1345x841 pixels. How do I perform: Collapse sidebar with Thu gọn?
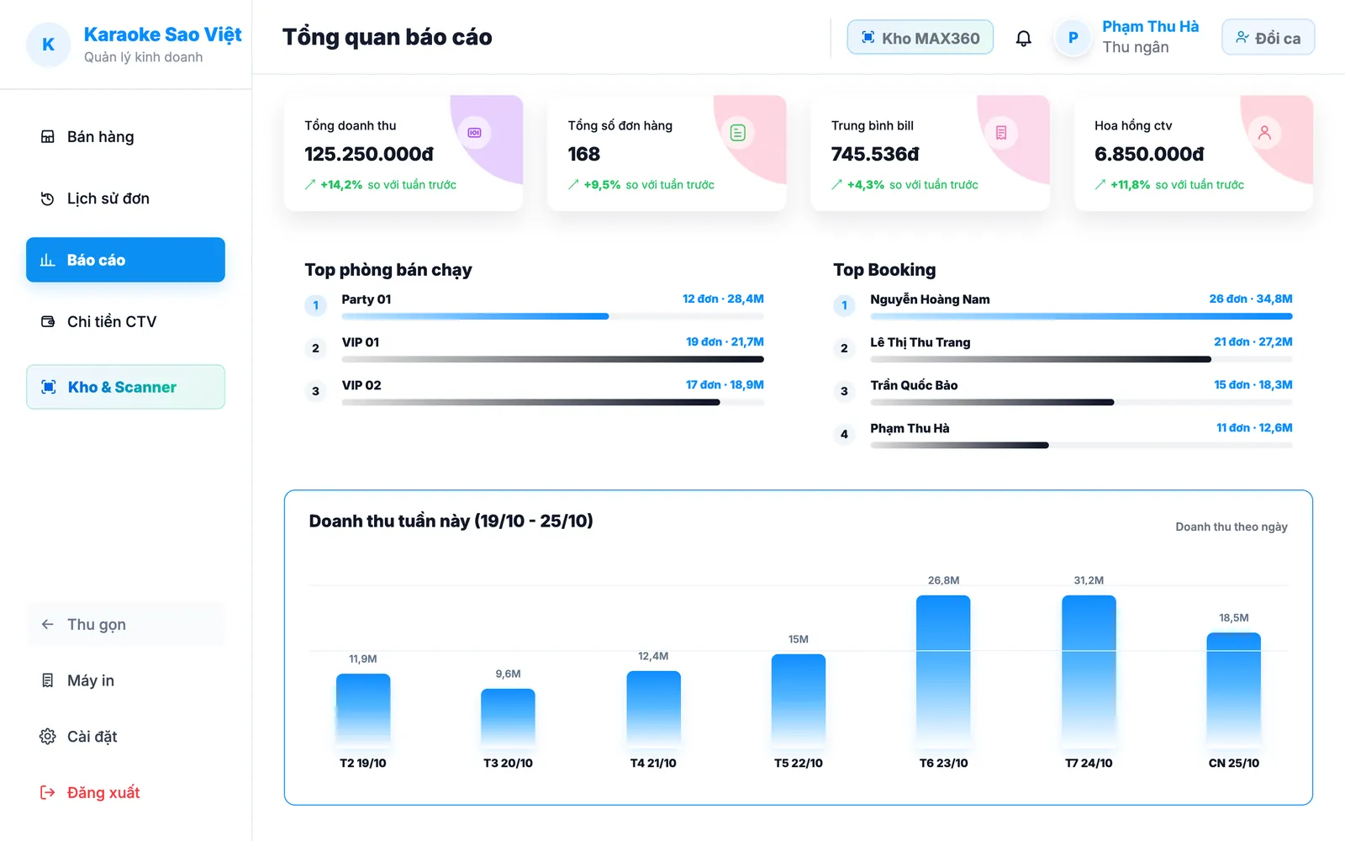point(125,624)
